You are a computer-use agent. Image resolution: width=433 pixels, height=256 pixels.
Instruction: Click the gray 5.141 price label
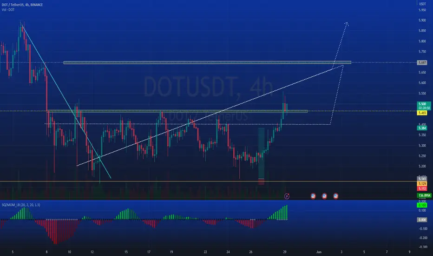pos(422,179)
